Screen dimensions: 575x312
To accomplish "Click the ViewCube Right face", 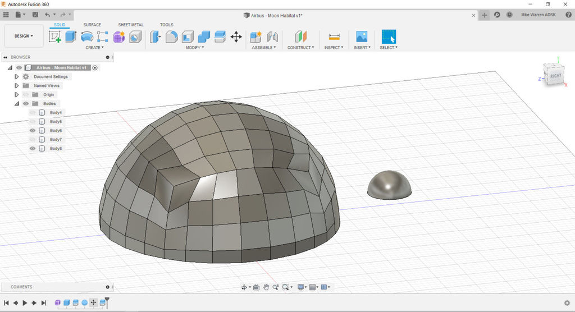I will click(x=555, y=76).
